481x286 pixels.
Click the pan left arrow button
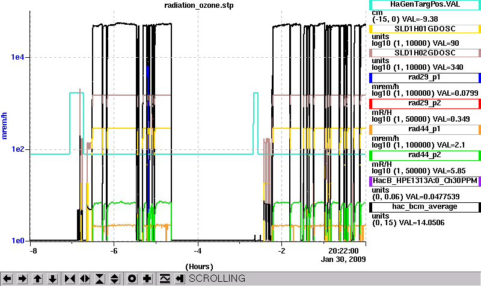click(x=7, y=279)
